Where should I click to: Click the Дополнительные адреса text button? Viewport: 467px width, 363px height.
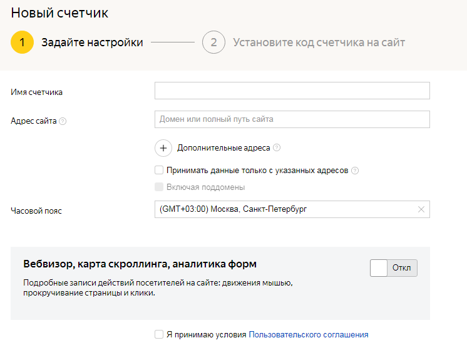(223, 148)
